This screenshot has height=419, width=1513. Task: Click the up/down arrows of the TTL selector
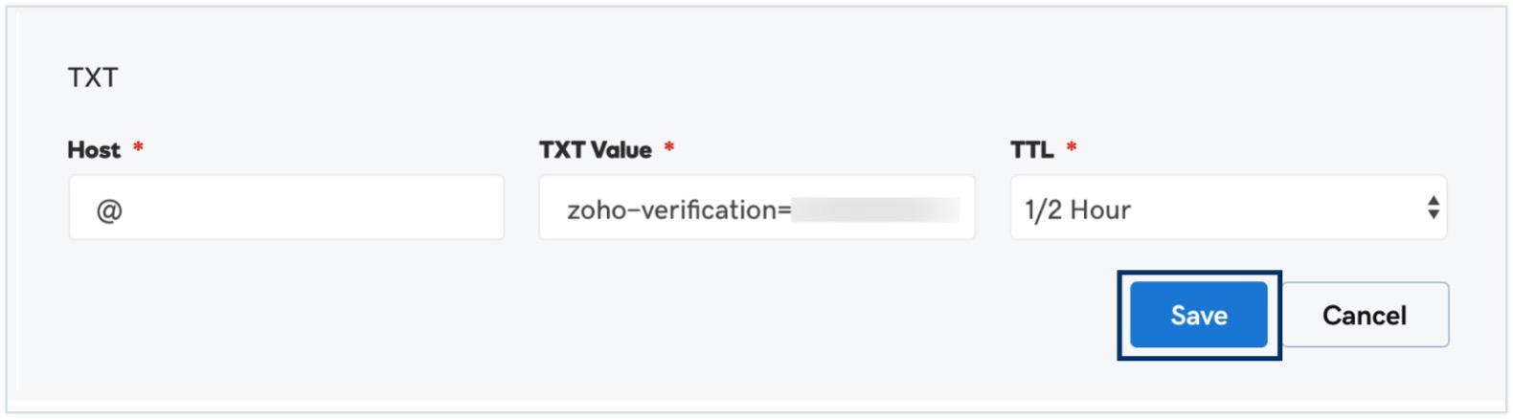[x=1433, y=208]
